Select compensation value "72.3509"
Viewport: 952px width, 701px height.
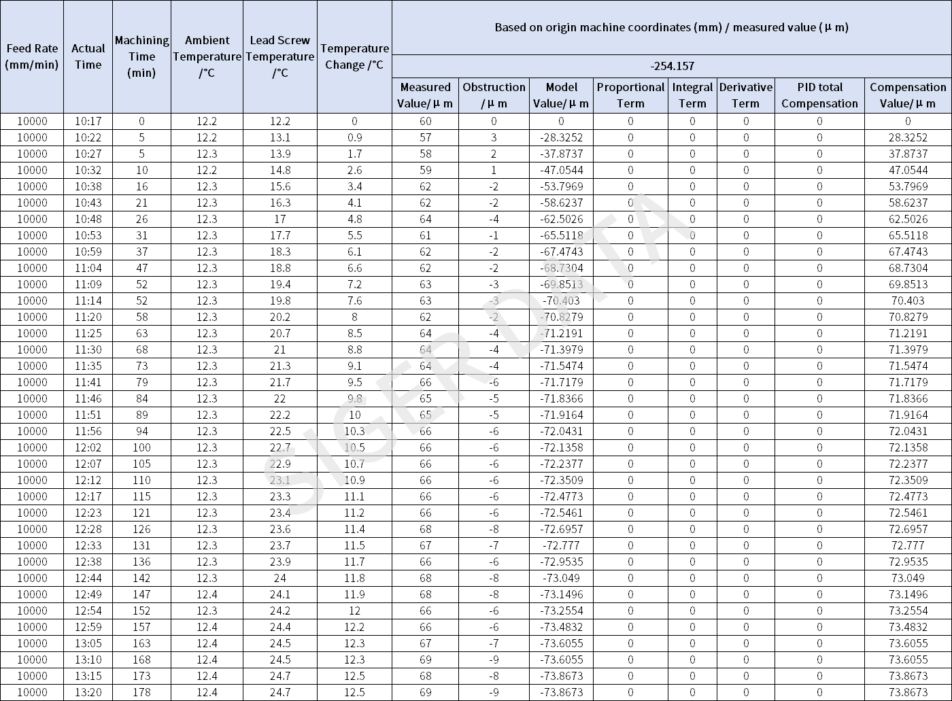click(908, 480)
